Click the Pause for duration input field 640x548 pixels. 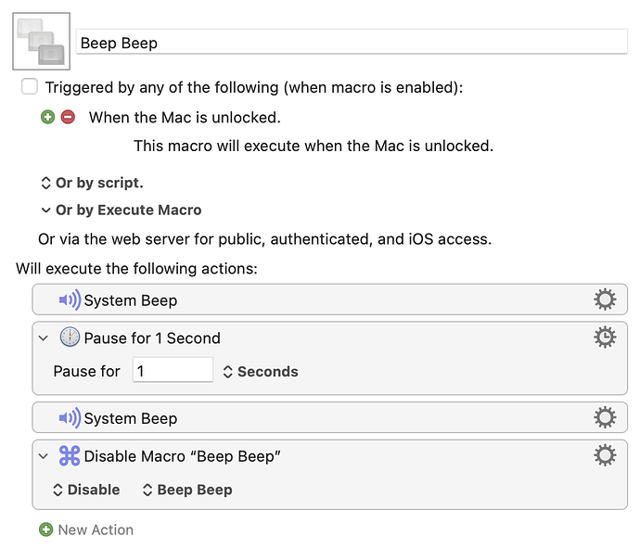pos(173,371)
